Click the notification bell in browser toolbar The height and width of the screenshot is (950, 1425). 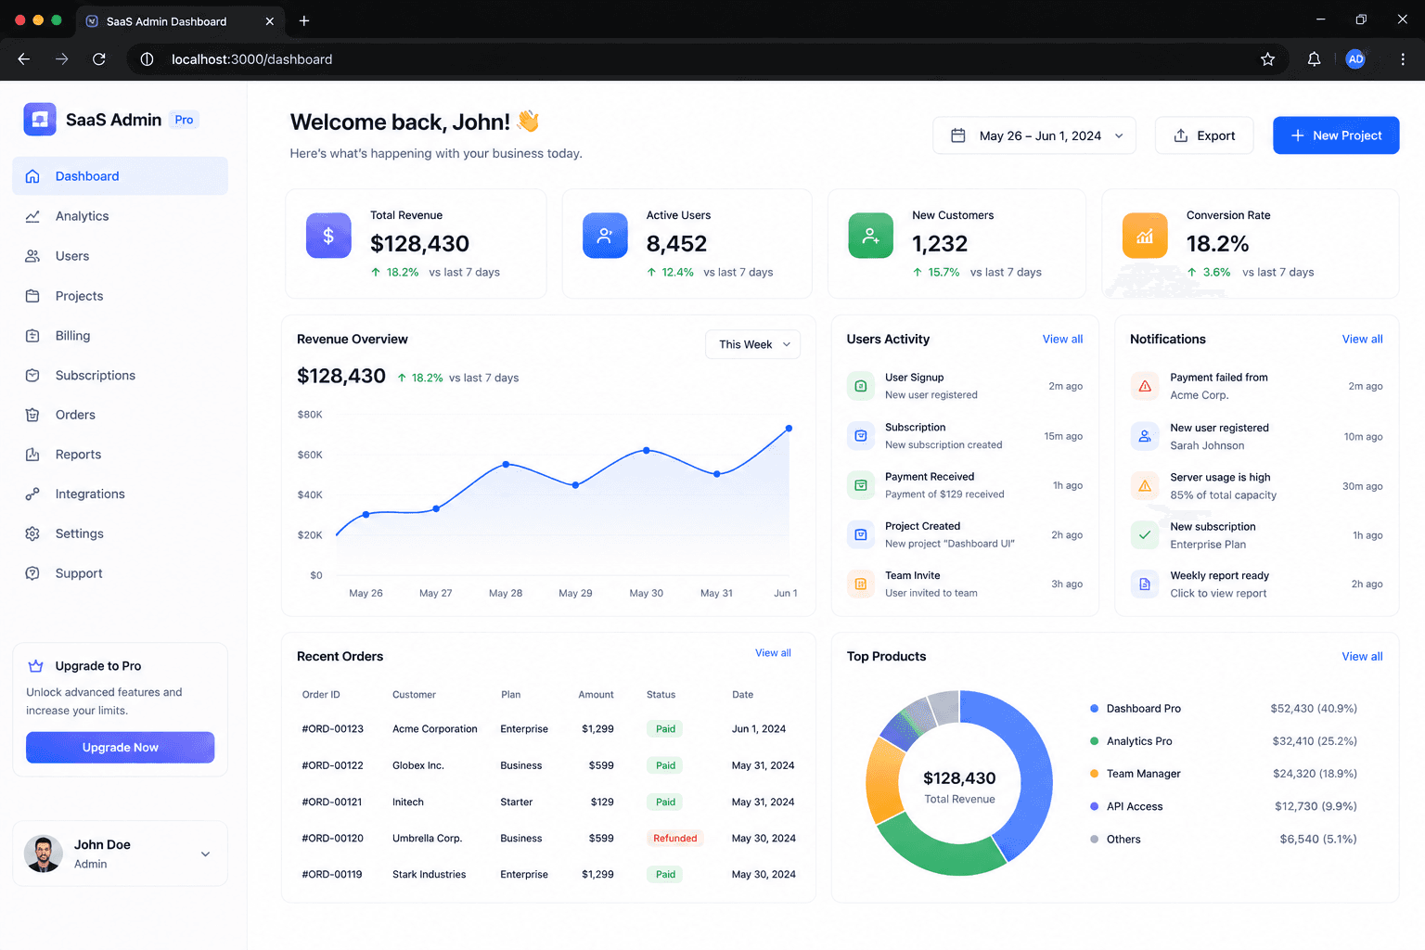click(x=1314, y=59)
